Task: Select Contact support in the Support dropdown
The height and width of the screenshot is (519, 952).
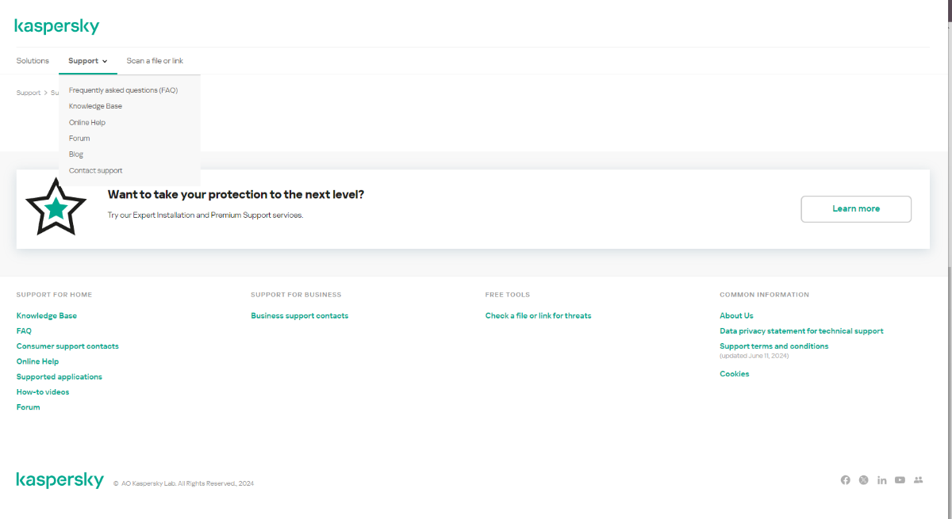Action: (95, 170)
